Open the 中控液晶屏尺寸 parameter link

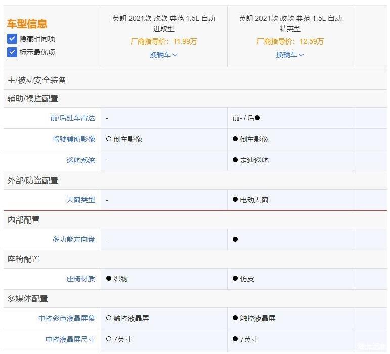click(x=70, y=339)
